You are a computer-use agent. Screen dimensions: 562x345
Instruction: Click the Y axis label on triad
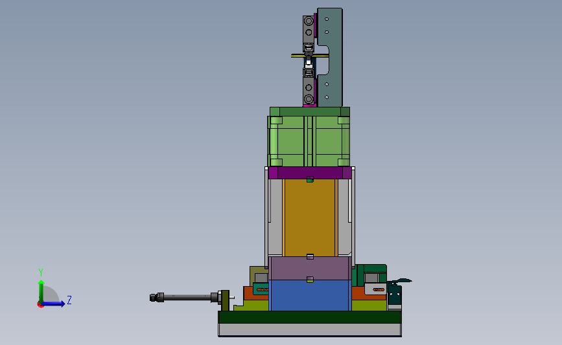click(41, 273)
